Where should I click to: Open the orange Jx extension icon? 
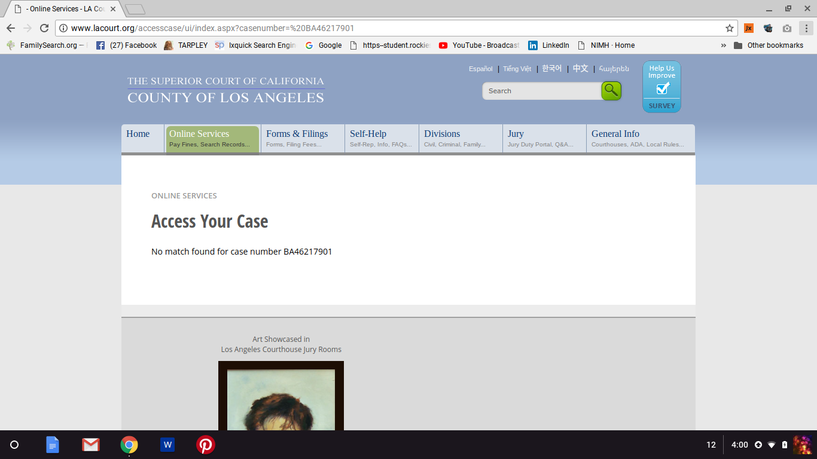click(749, 28)
